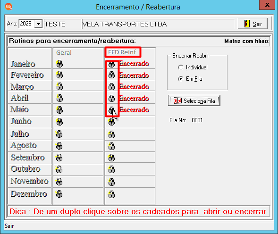The height and width of the screenshot is (234, 278).
Task: Click the EFD Reinf padlock for Setembro
Action: [111, 158]
